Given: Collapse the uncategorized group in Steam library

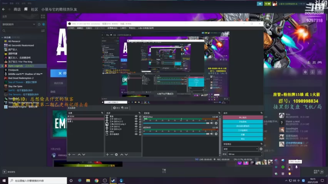Looking at the screenshot, I should tap(2, 37).
